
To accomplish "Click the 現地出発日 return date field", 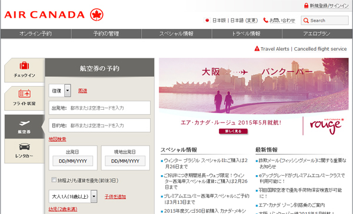I will click(125, 161).
